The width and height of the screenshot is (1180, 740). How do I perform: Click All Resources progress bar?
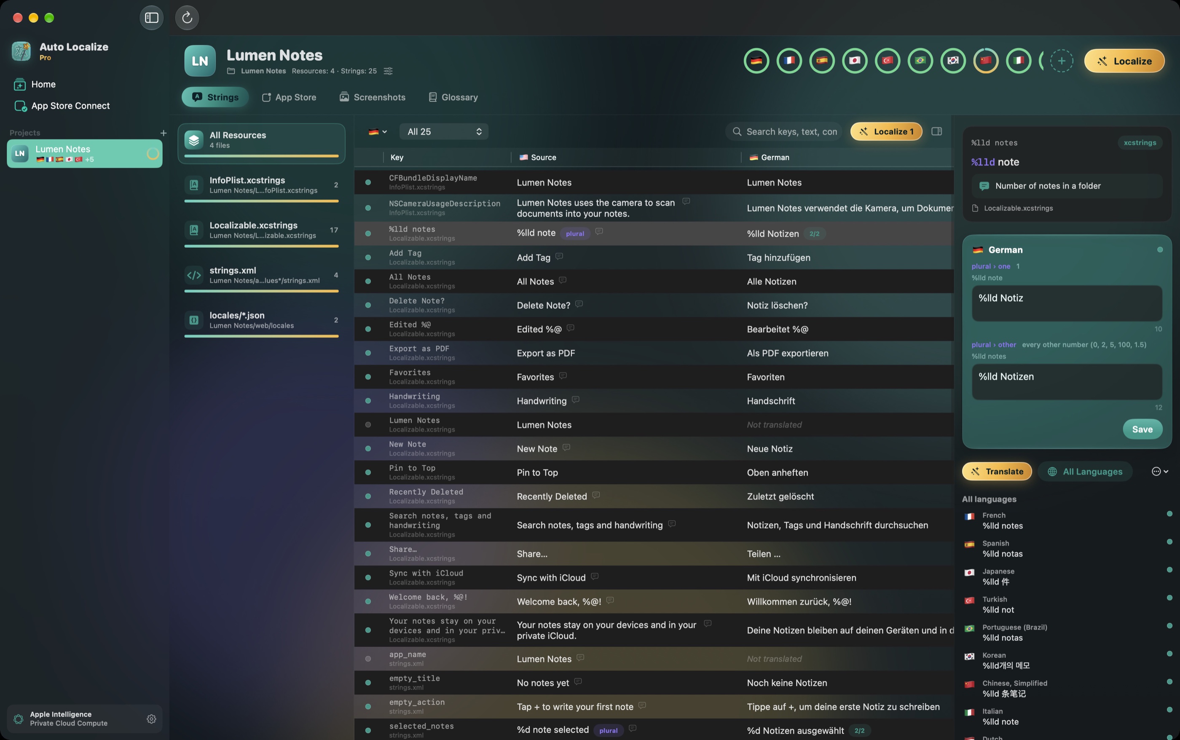pos(261,156)
